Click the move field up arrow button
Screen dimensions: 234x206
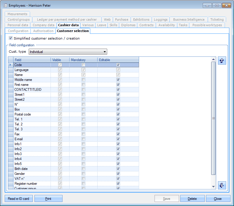click(222, 61)
